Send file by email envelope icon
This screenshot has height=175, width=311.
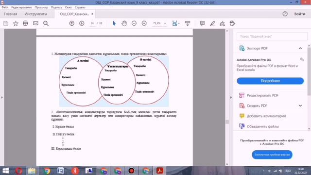pyautogui.click(x=35, y=23)
